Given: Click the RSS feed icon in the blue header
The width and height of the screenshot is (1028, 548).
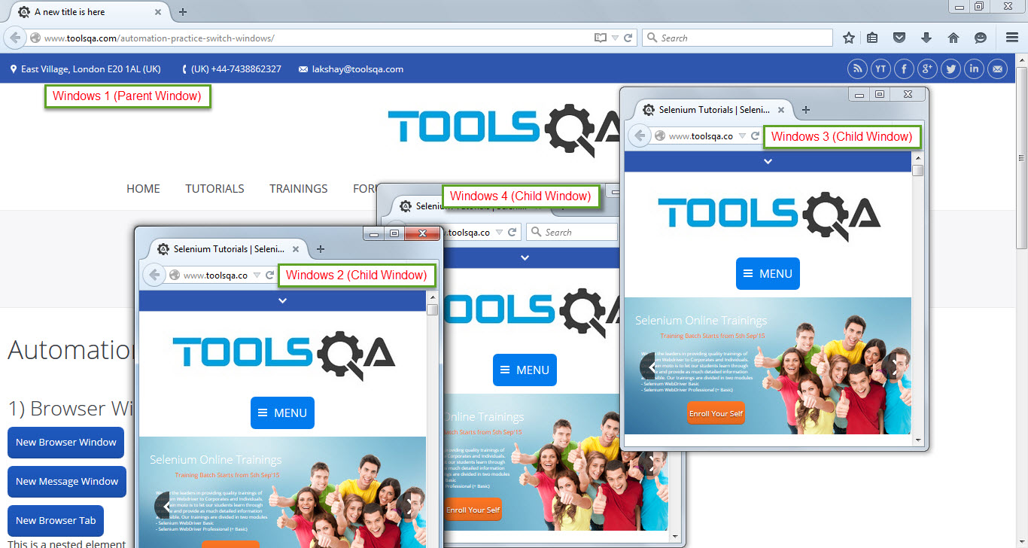Looking at the screenshot, I should [x=857, y=69].
